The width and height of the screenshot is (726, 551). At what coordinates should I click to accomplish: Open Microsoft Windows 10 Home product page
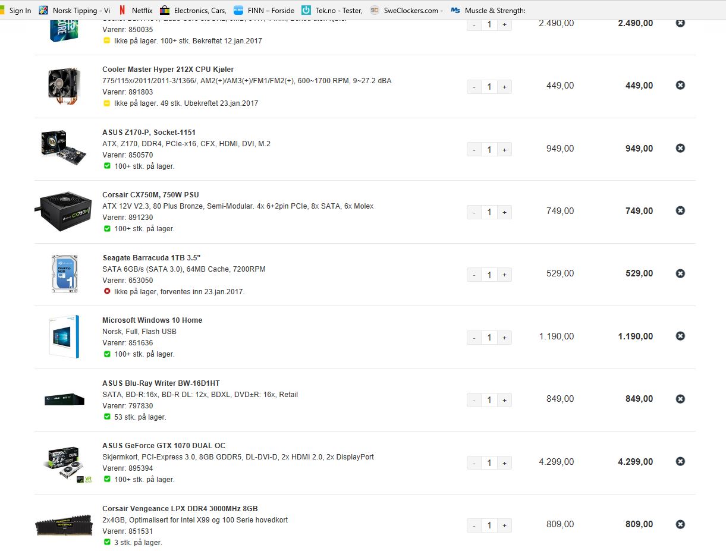(x=152, y=320)
